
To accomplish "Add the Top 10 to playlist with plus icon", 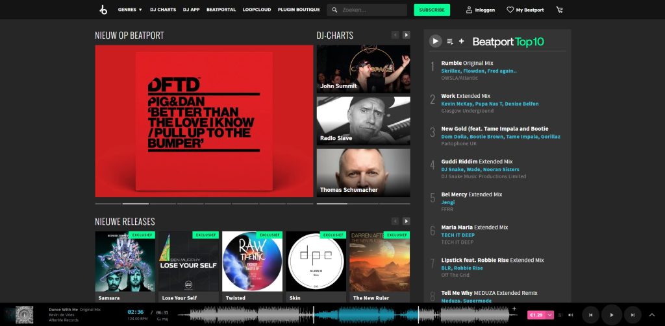I will pyautogui.click(x=462, y=41).
